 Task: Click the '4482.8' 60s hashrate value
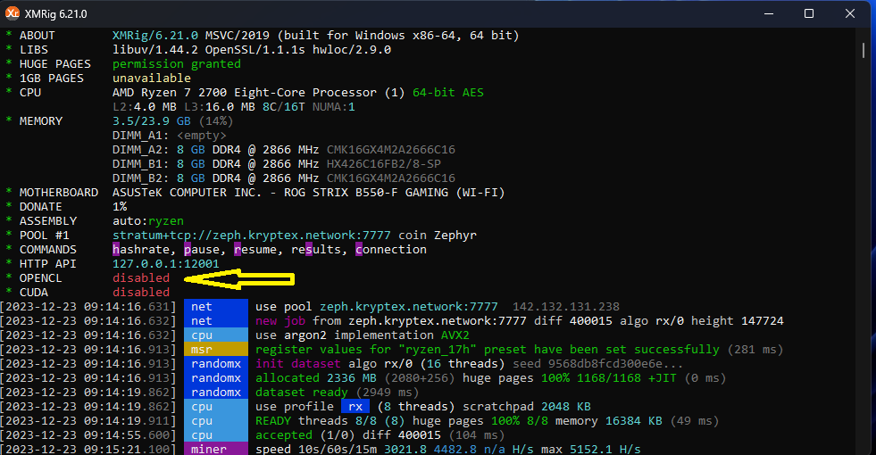tap(455, 449)
